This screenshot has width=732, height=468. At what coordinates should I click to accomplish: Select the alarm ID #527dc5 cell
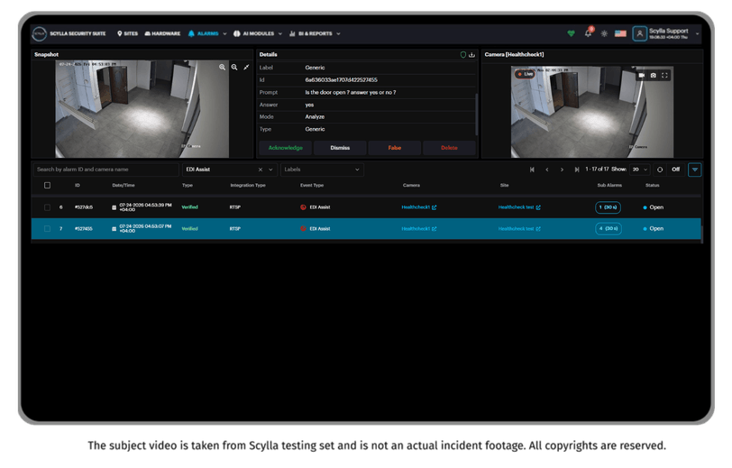(84, 207)
